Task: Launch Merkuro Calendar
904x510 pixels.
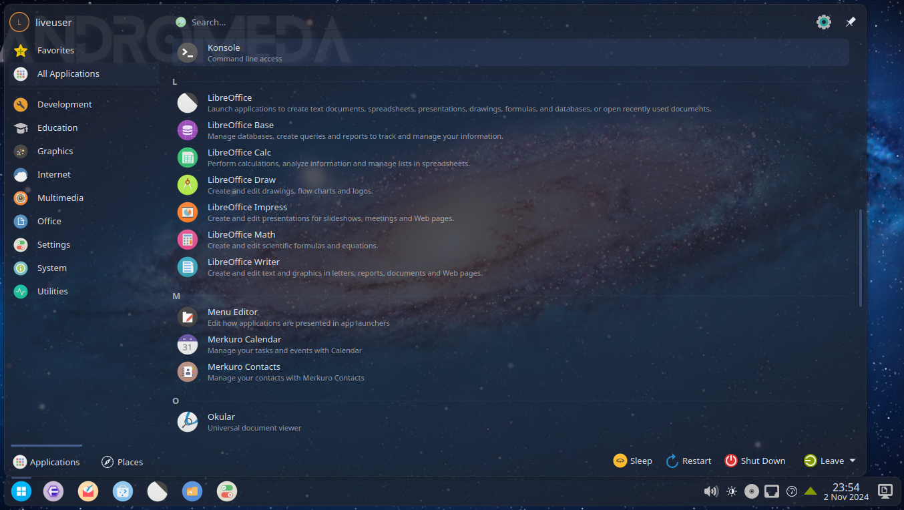Action: (511, 344)
